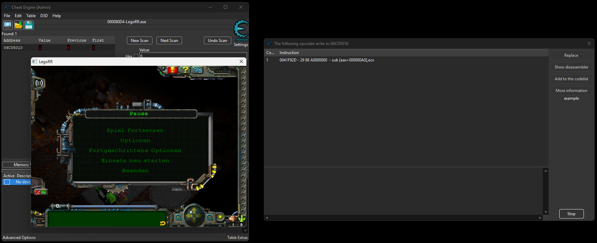597x243 pixels.
Task: Click the zoom in magnifier in LegoRR
Action: [178, 217]
